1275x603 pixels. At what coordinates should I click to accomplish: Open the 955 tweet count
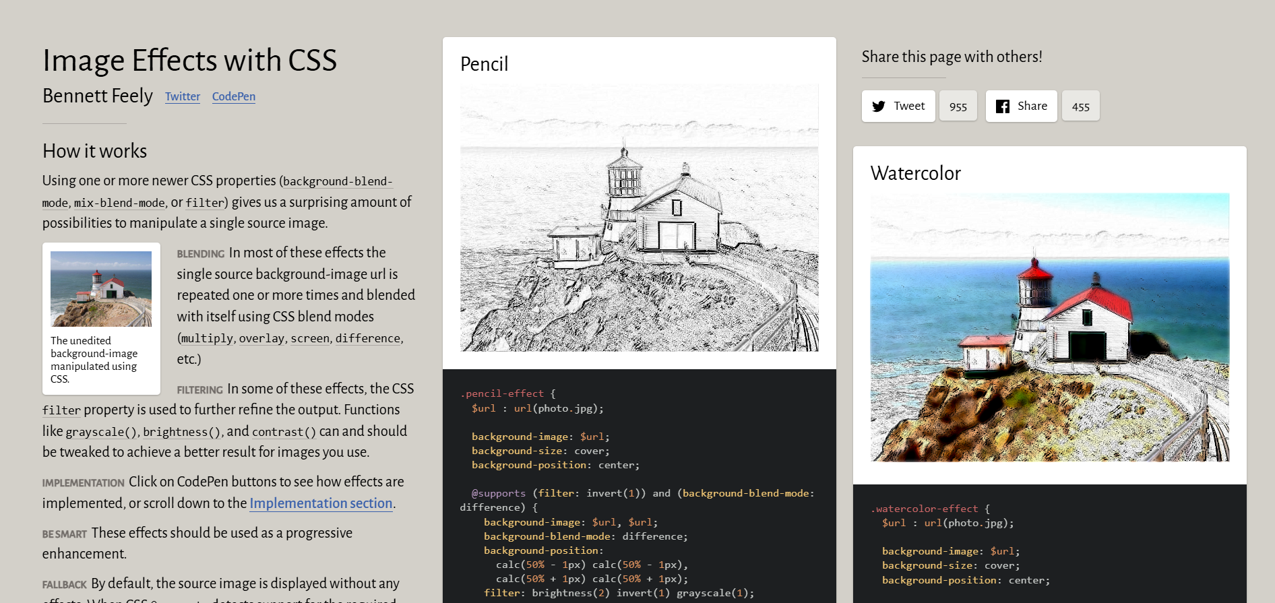[958, 106]
